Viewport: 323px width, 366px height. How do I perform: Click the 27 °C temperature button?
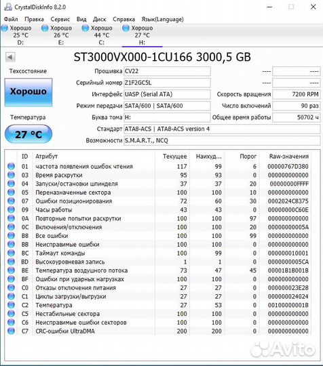tap(28, 134)
